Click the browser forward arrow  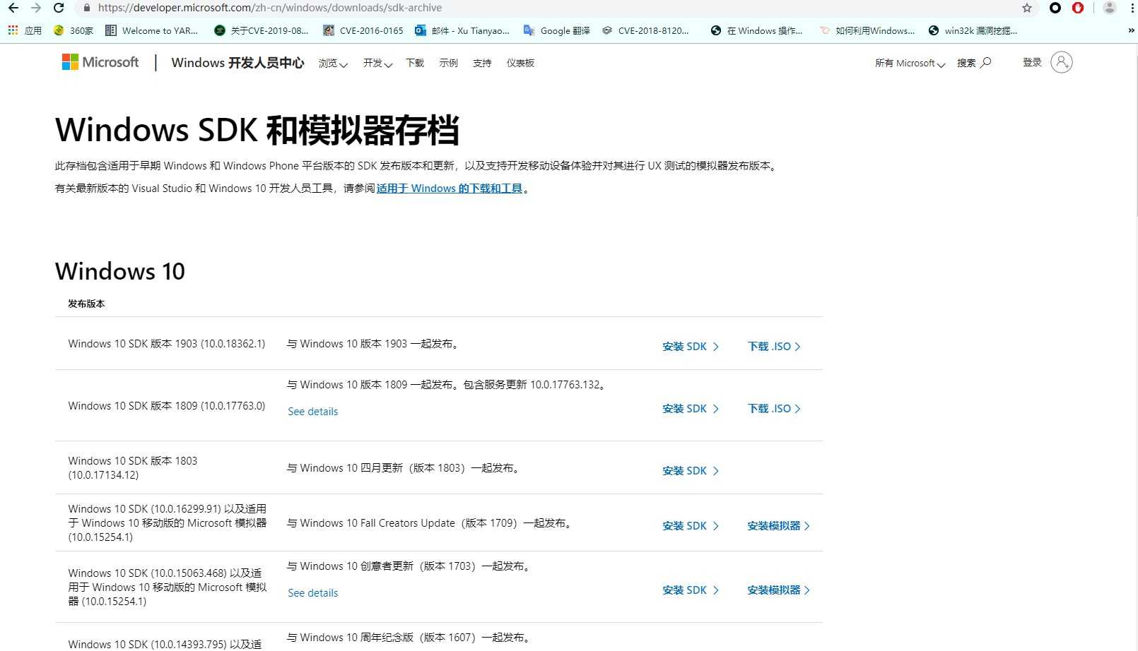pyautogui.click(x=36, y=8)
